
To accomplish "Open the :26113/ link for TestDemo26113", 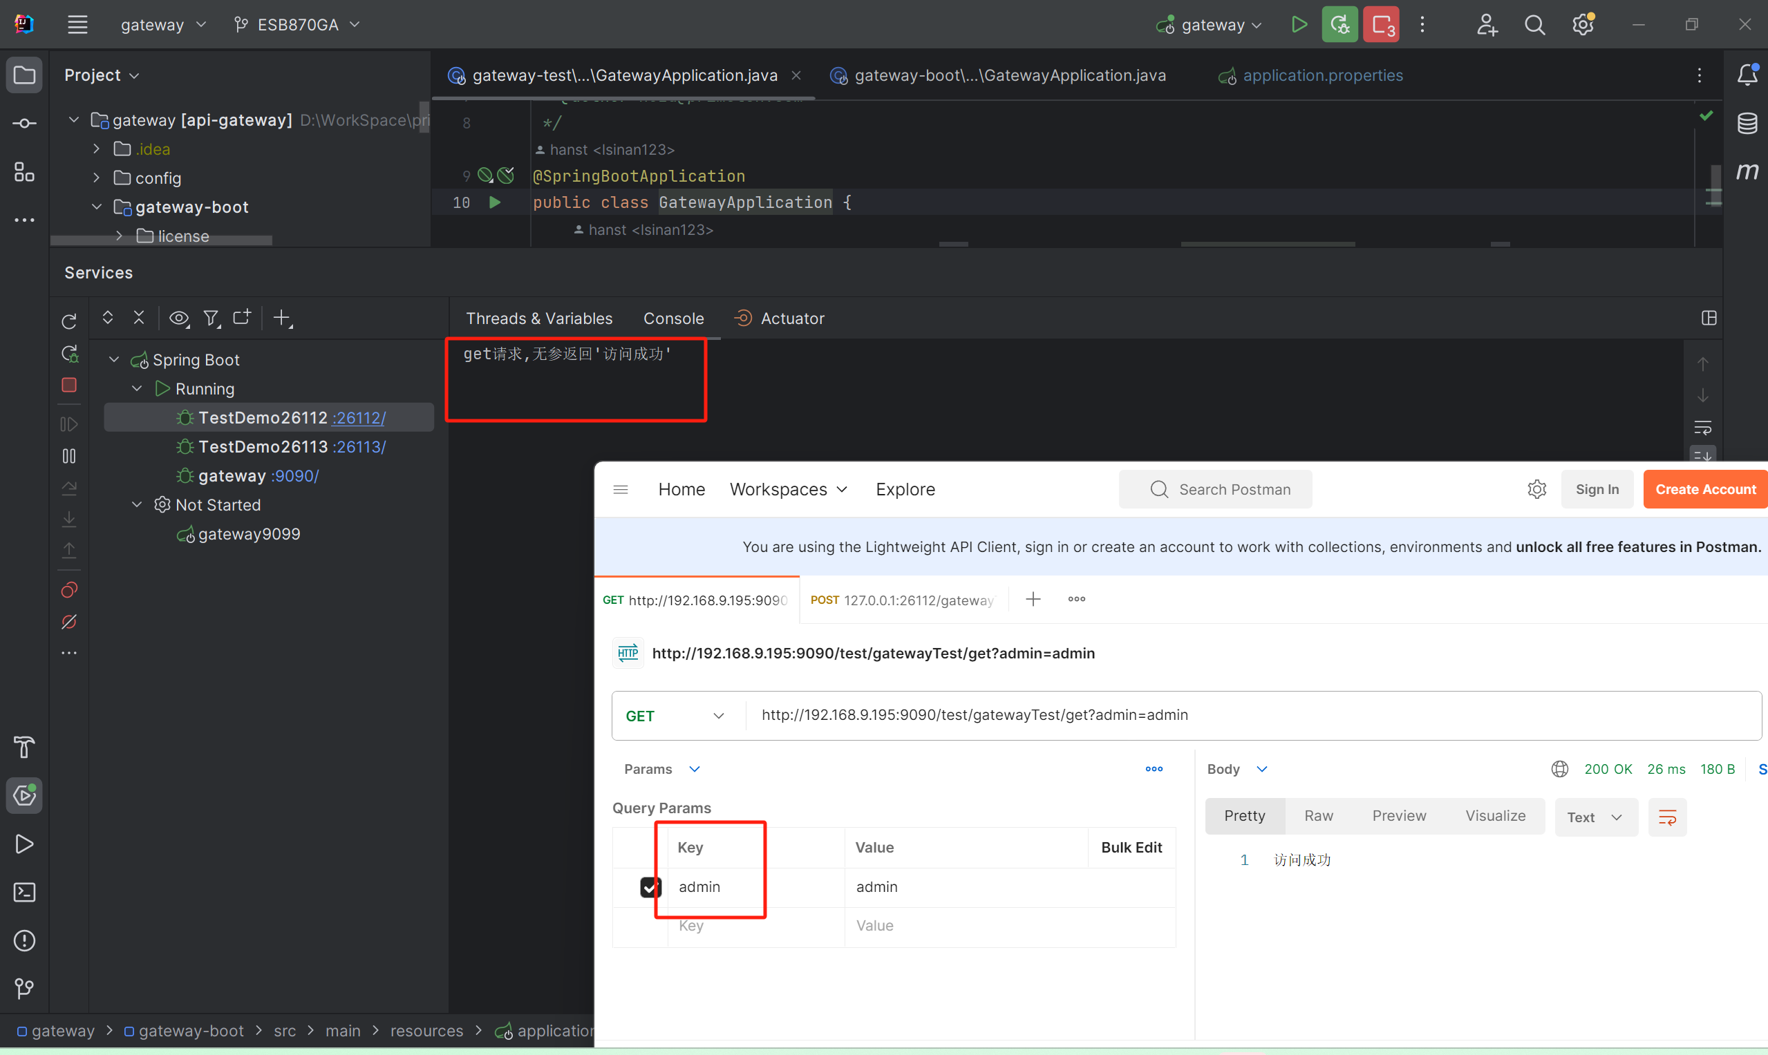I will [x=359, y=447].
